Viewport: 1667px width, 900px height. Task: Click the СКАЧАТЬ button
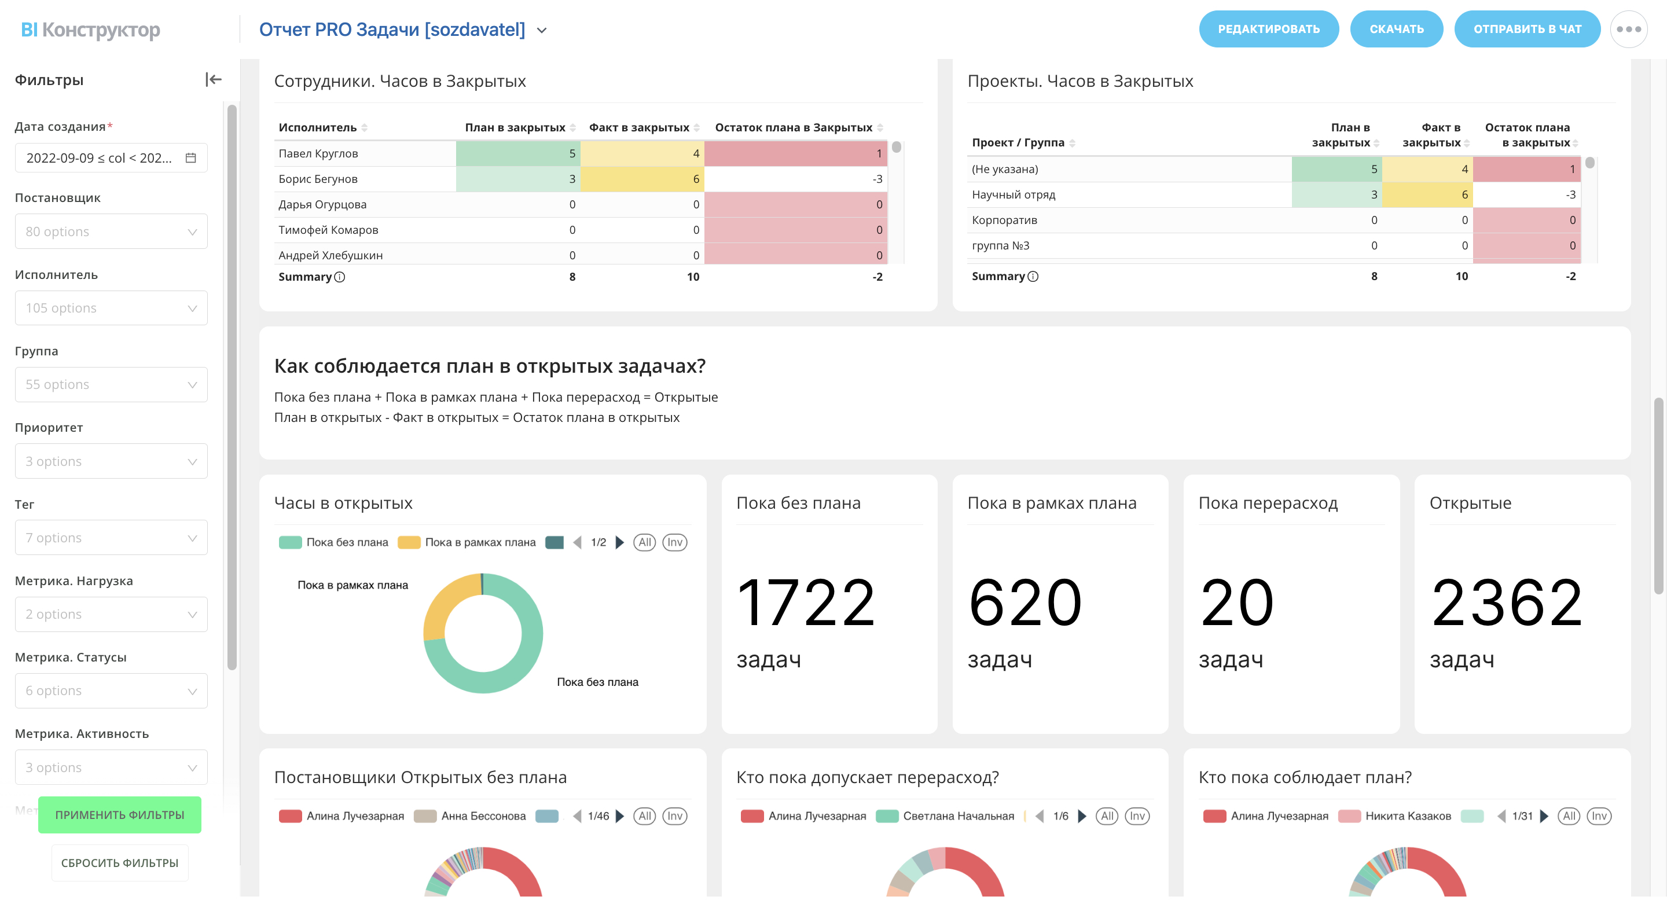pyautogui.click(x=1397, y=29)
